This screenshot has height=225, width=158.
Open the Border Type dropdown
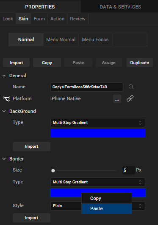tap(98, 182)
